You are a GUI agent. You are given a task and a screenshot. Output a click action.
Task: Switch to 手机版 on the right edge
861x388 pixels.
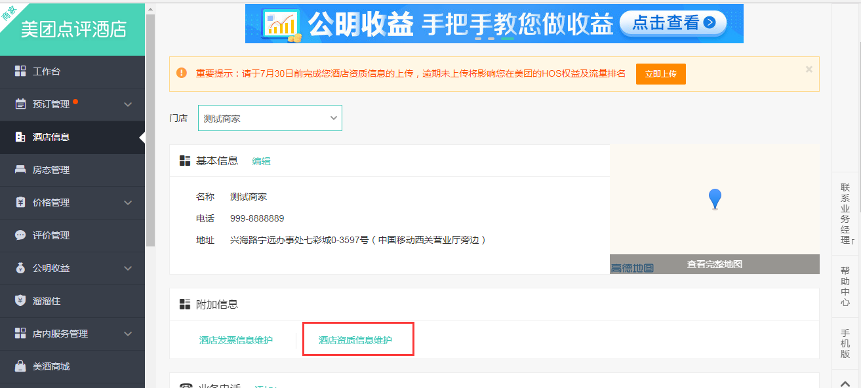click(x=845, y=343)
